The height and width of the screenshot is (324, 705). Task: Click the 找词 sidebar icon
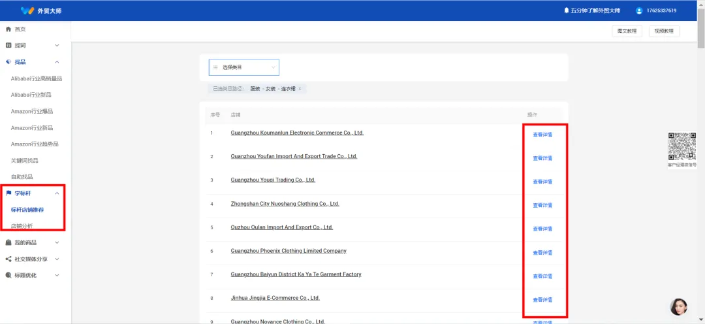pos(8,46)
